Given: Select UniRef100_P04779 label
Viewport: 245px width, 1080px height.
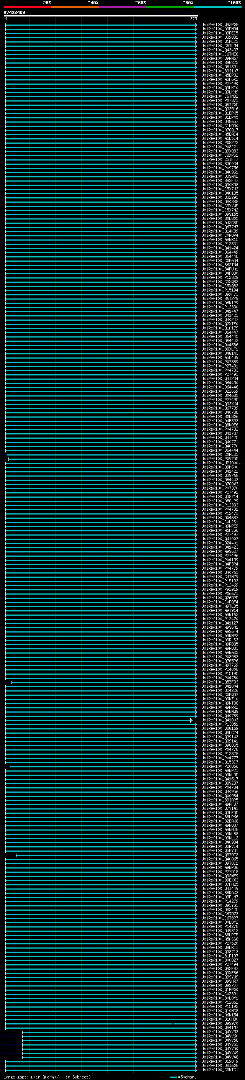Looking at the screenshot, I should click(219, 568).
